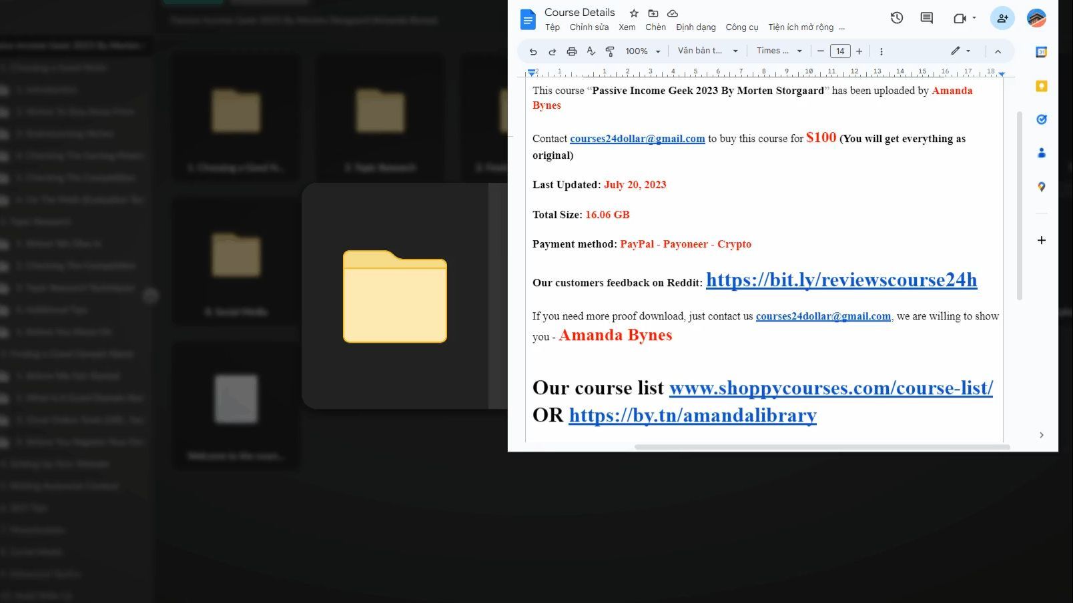Click the document's horizontal scrollbar
1073x603 pixels.
(822, 447)
